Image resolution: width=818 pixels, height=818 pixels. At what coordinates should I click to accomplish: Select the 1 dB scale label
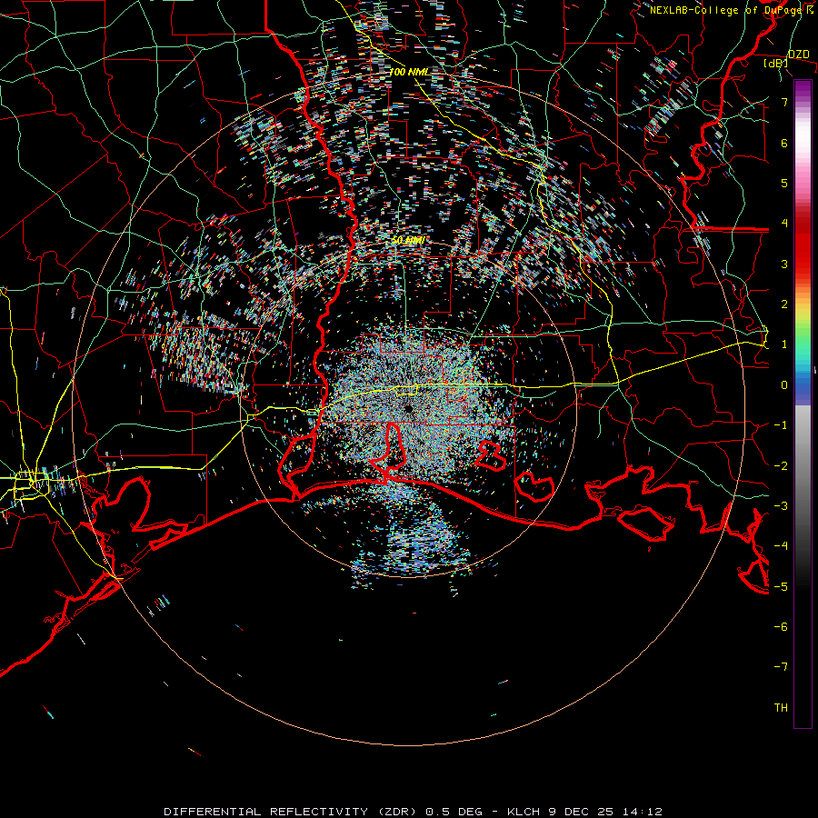(x=784, y=344)
